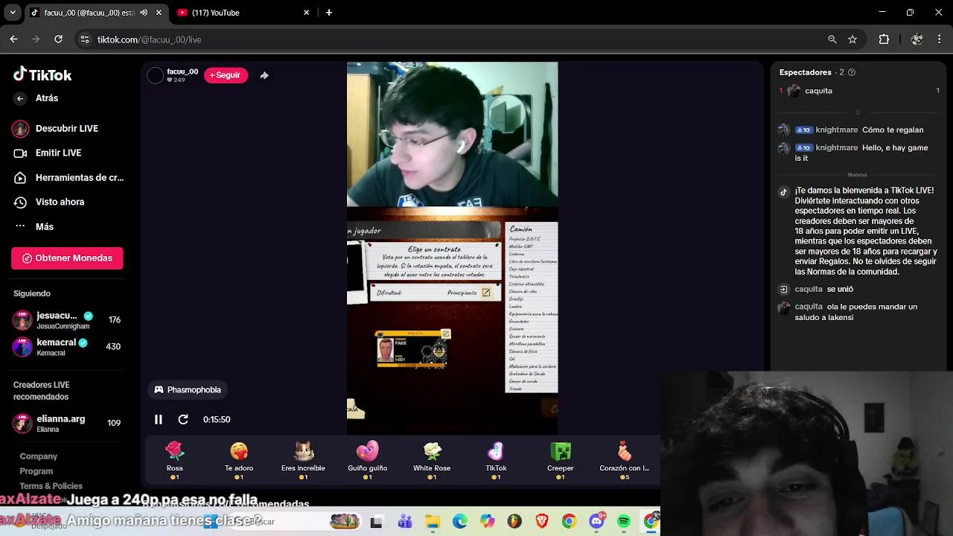Viewport: 953px width, 536px height.
Task: Open recommended creator elianna.arg
Action: [x=67, y=423]
